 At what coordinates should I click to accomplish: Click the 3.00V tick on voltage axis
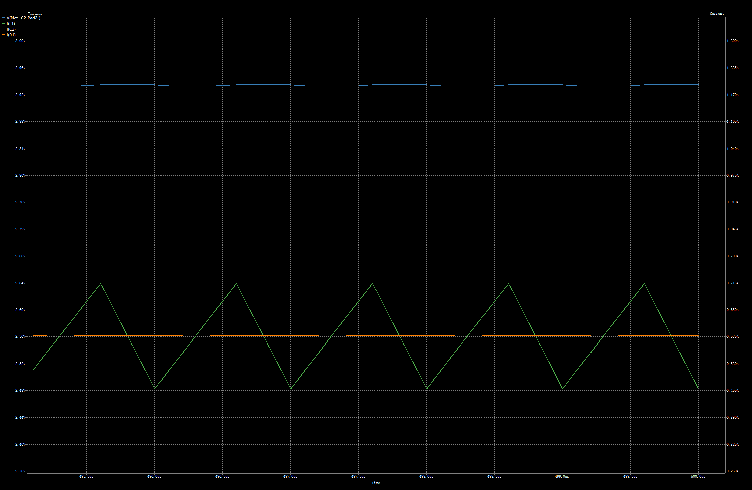tap(20, 41)
